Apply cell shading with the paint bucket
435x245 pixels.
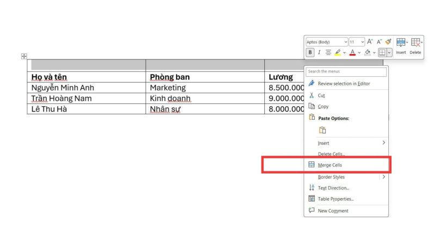click(368, 52)
